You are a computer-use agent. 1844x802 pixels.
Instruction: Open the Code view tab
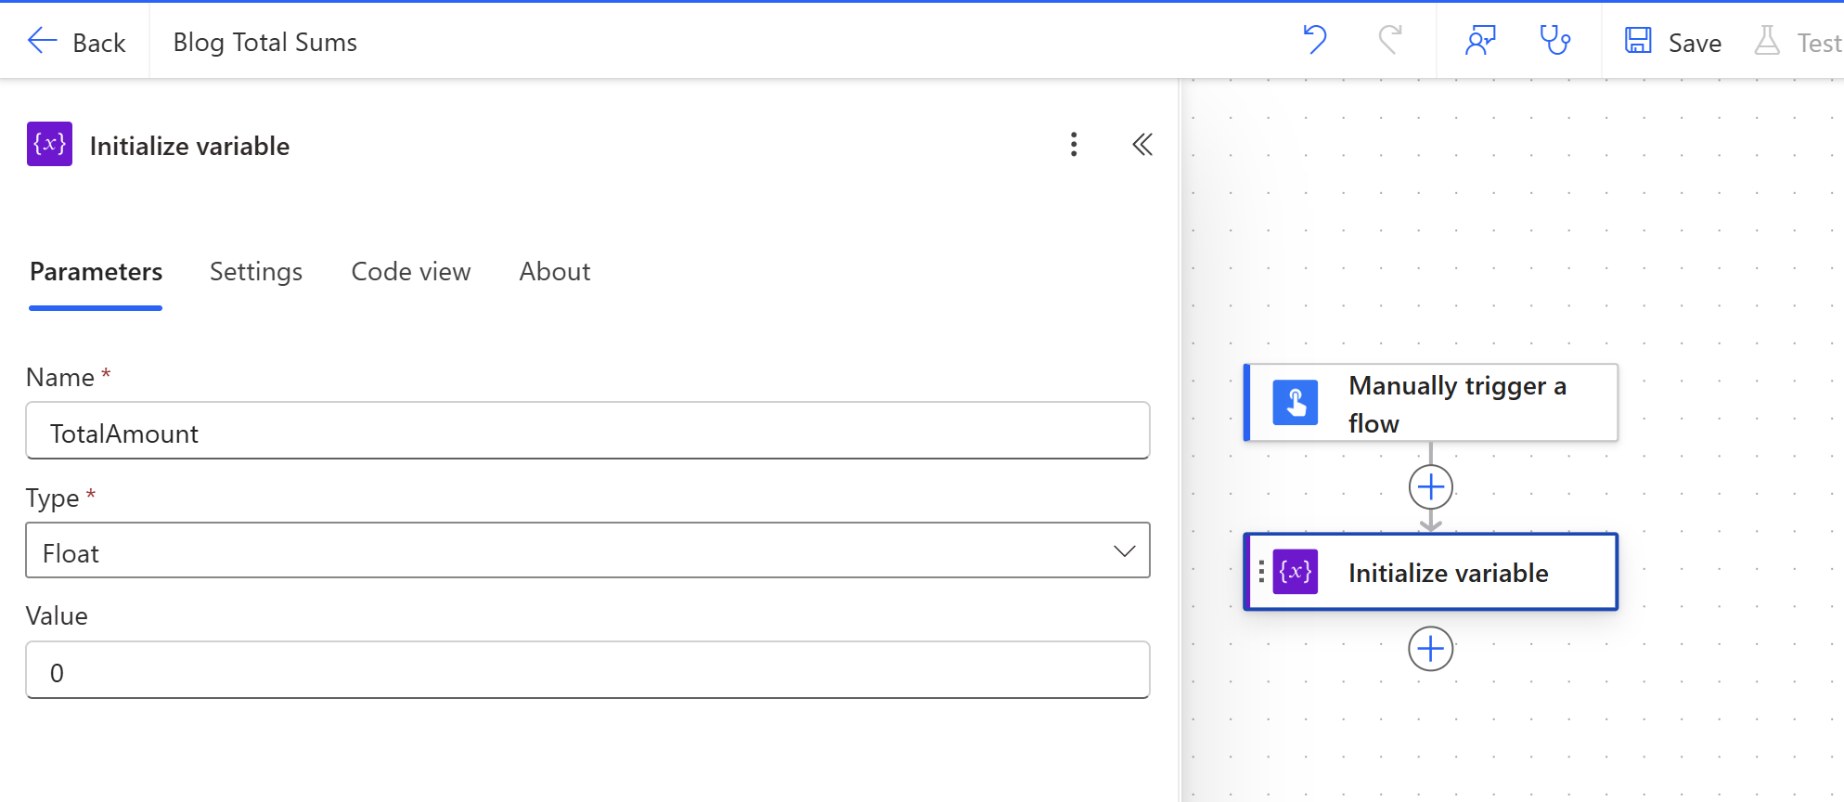click(x=411, y=272)
